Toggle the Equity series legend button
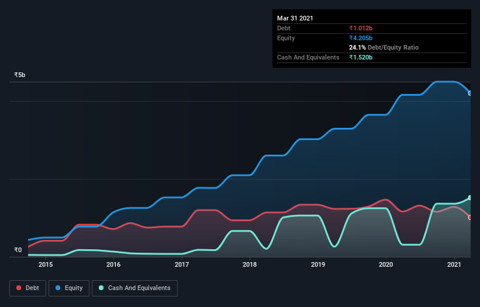The width and height of the screenshot is (480, 307). [69, 288]
